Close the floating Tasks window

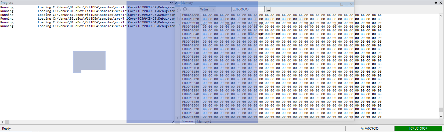(x=351, y=4)
